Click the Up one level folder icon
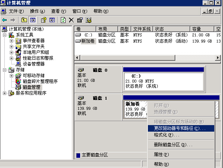 click(24, 20)
